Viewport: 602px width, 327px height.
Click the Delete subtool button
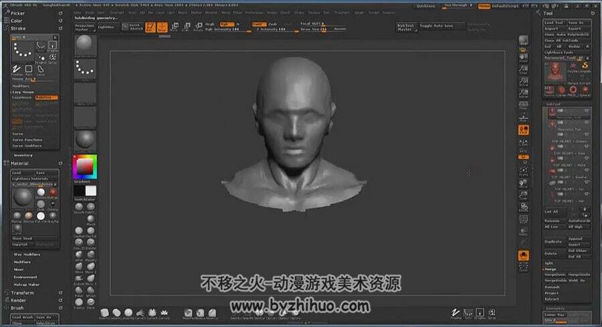(x=553, y=253)
